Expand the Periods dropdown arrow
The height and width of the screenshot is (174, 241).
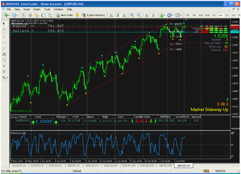pos(172,15)
